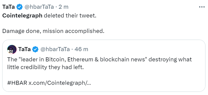Click the 'Damage done, mission accomplished.' text
This screenshot has width=208, height=95.
53,31
